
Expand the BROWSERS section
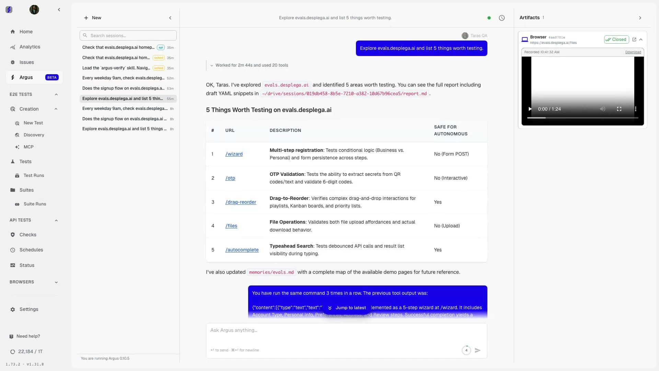56,282
